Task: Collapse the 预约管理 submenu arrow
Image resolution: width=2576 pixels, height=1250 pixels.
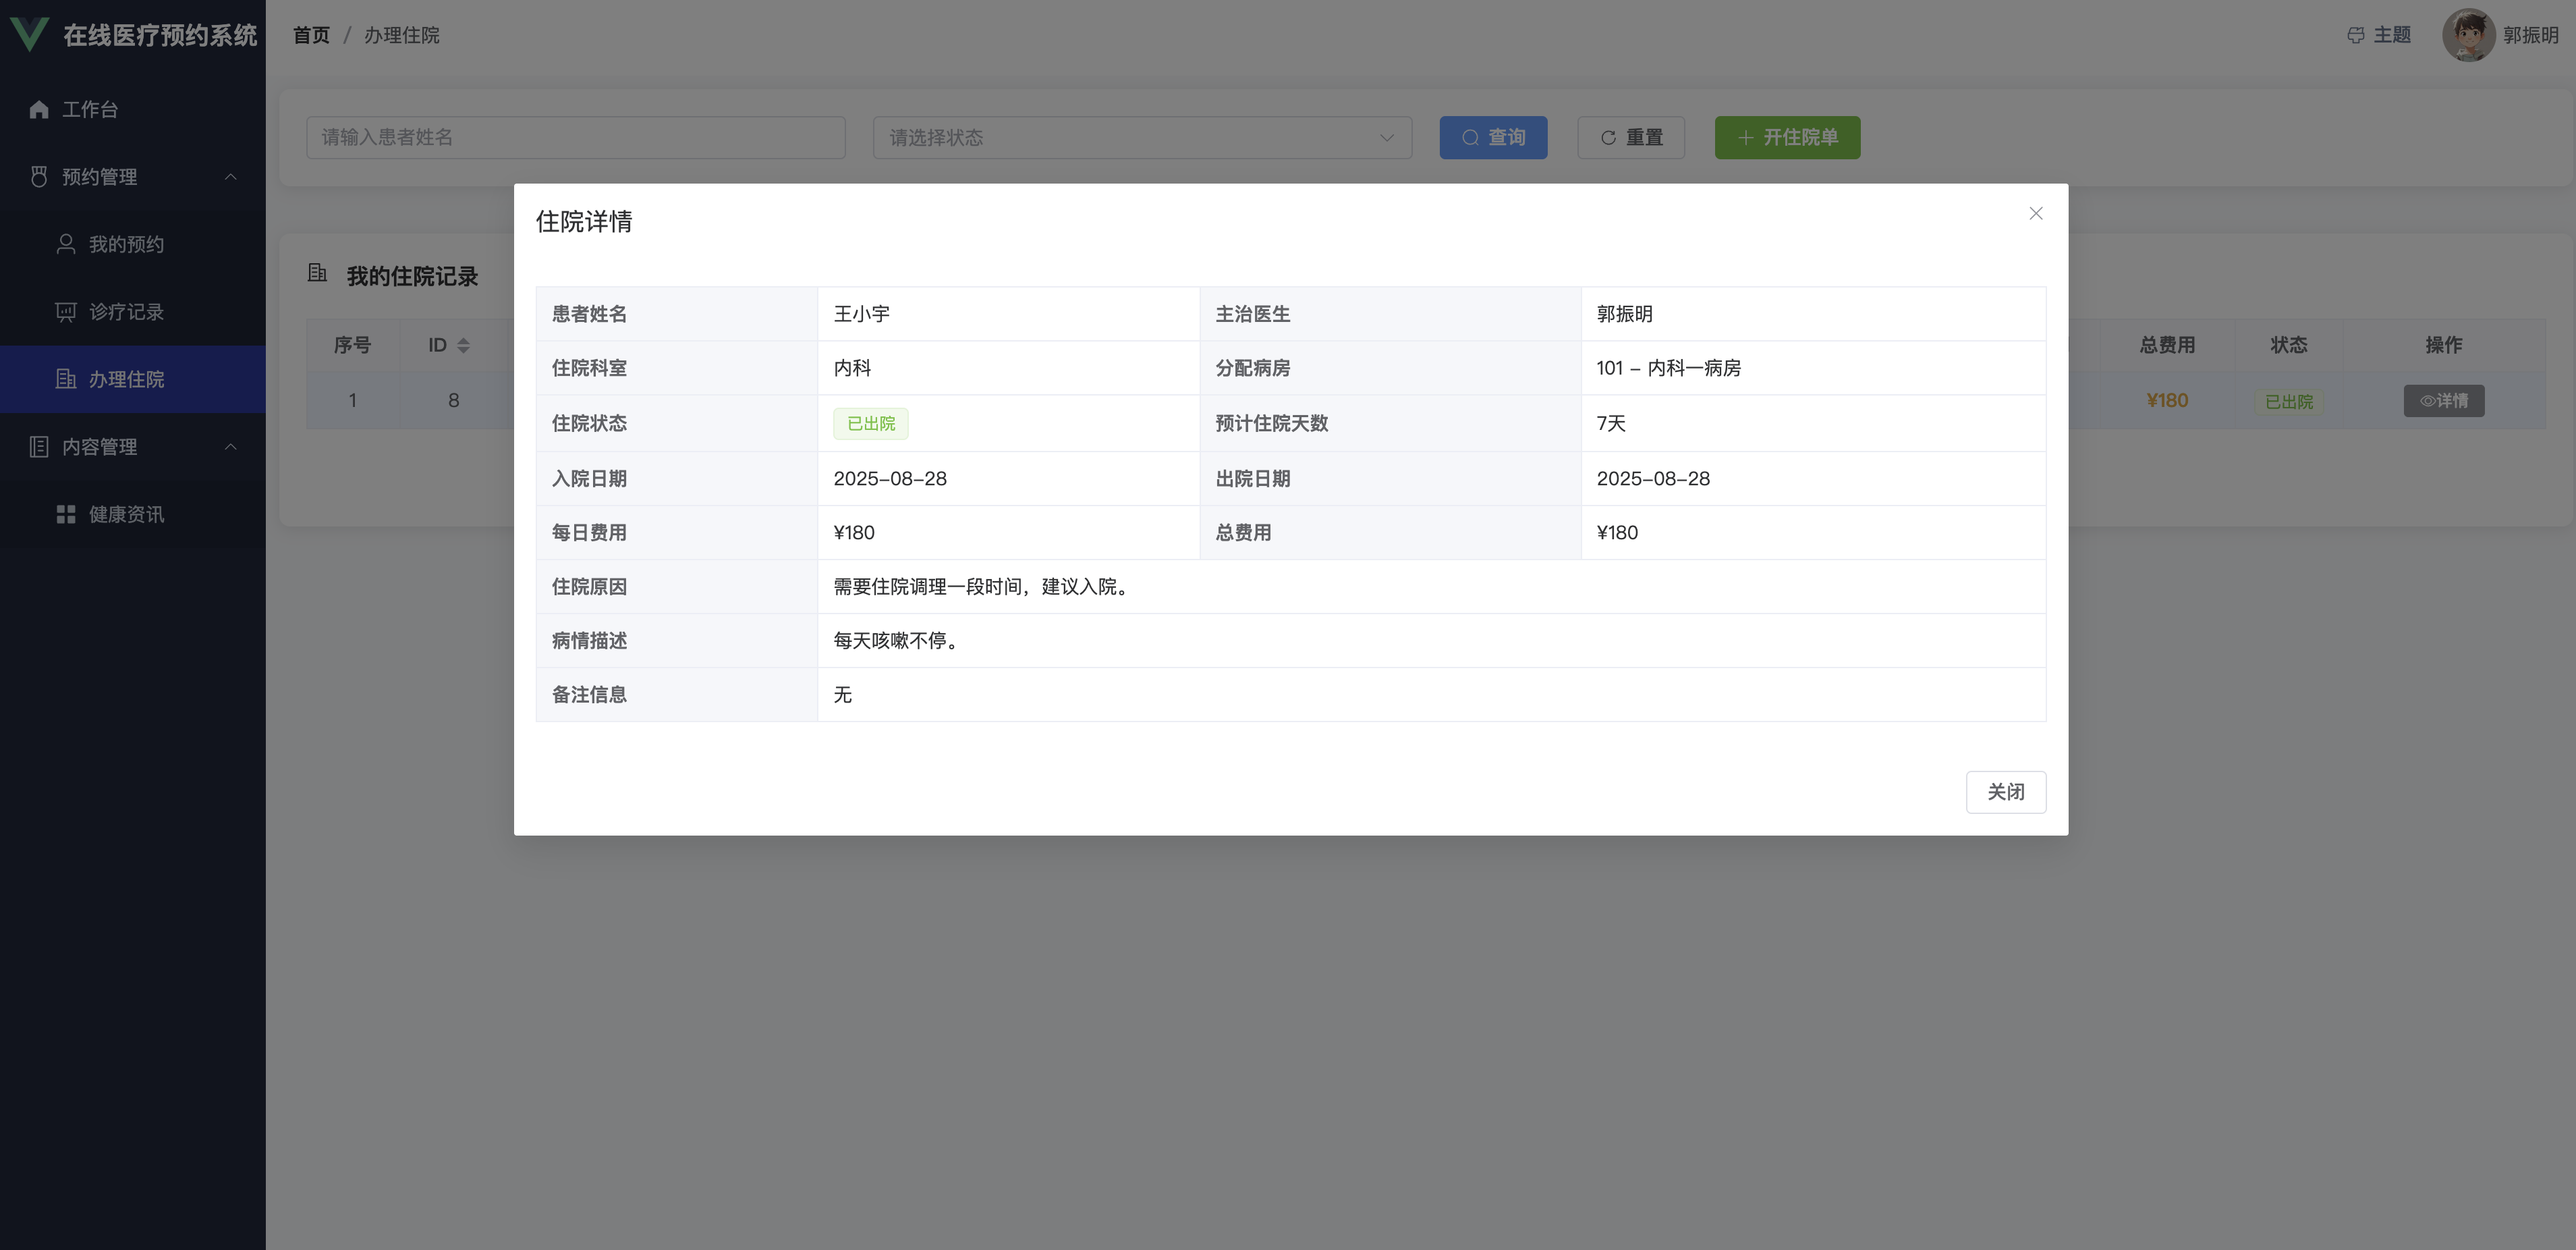Action: pos(231,177)
